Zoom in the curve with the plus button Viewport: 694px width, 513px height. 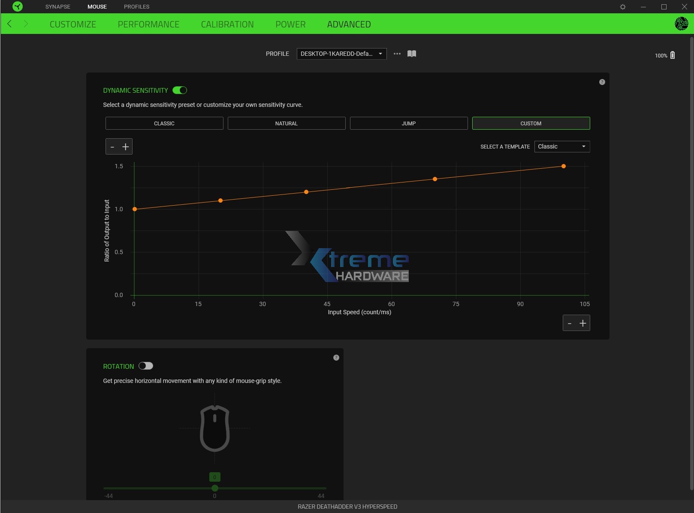click(x=125, y=146)
